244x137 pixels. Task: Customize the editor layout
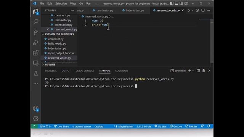[186, 3]
